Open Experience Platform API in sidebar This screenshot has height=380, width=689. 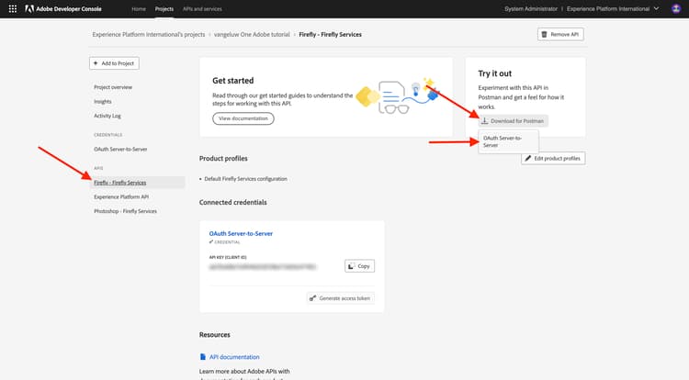(121, 197)
